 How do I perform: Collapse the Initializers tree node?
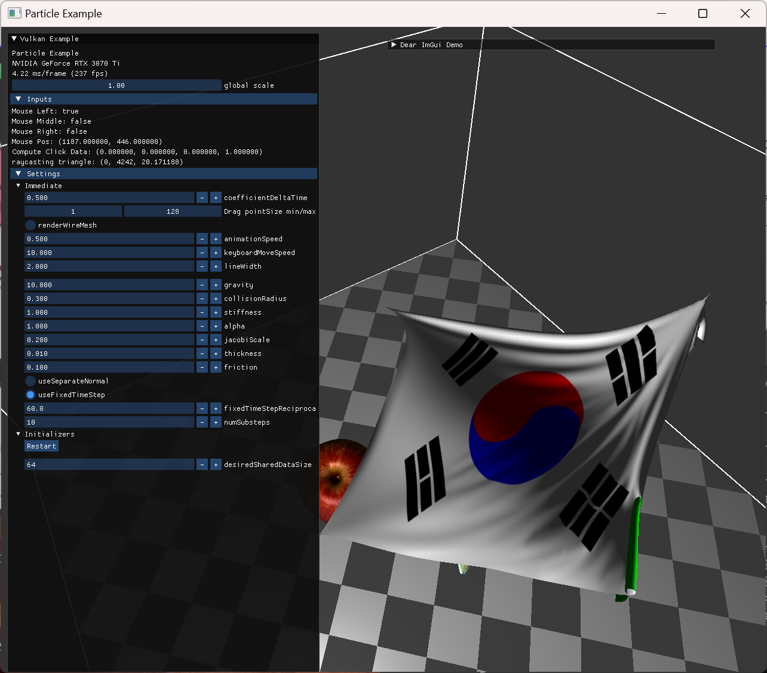tap(19, 434)
